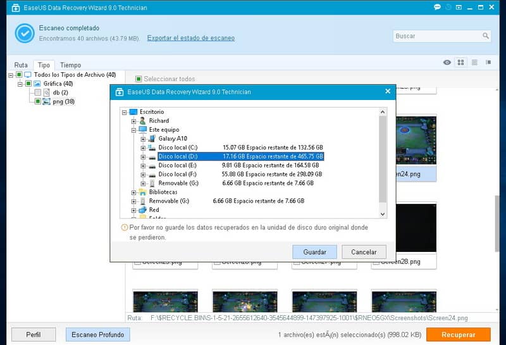Click the Richard user icon

coord(143,121)
